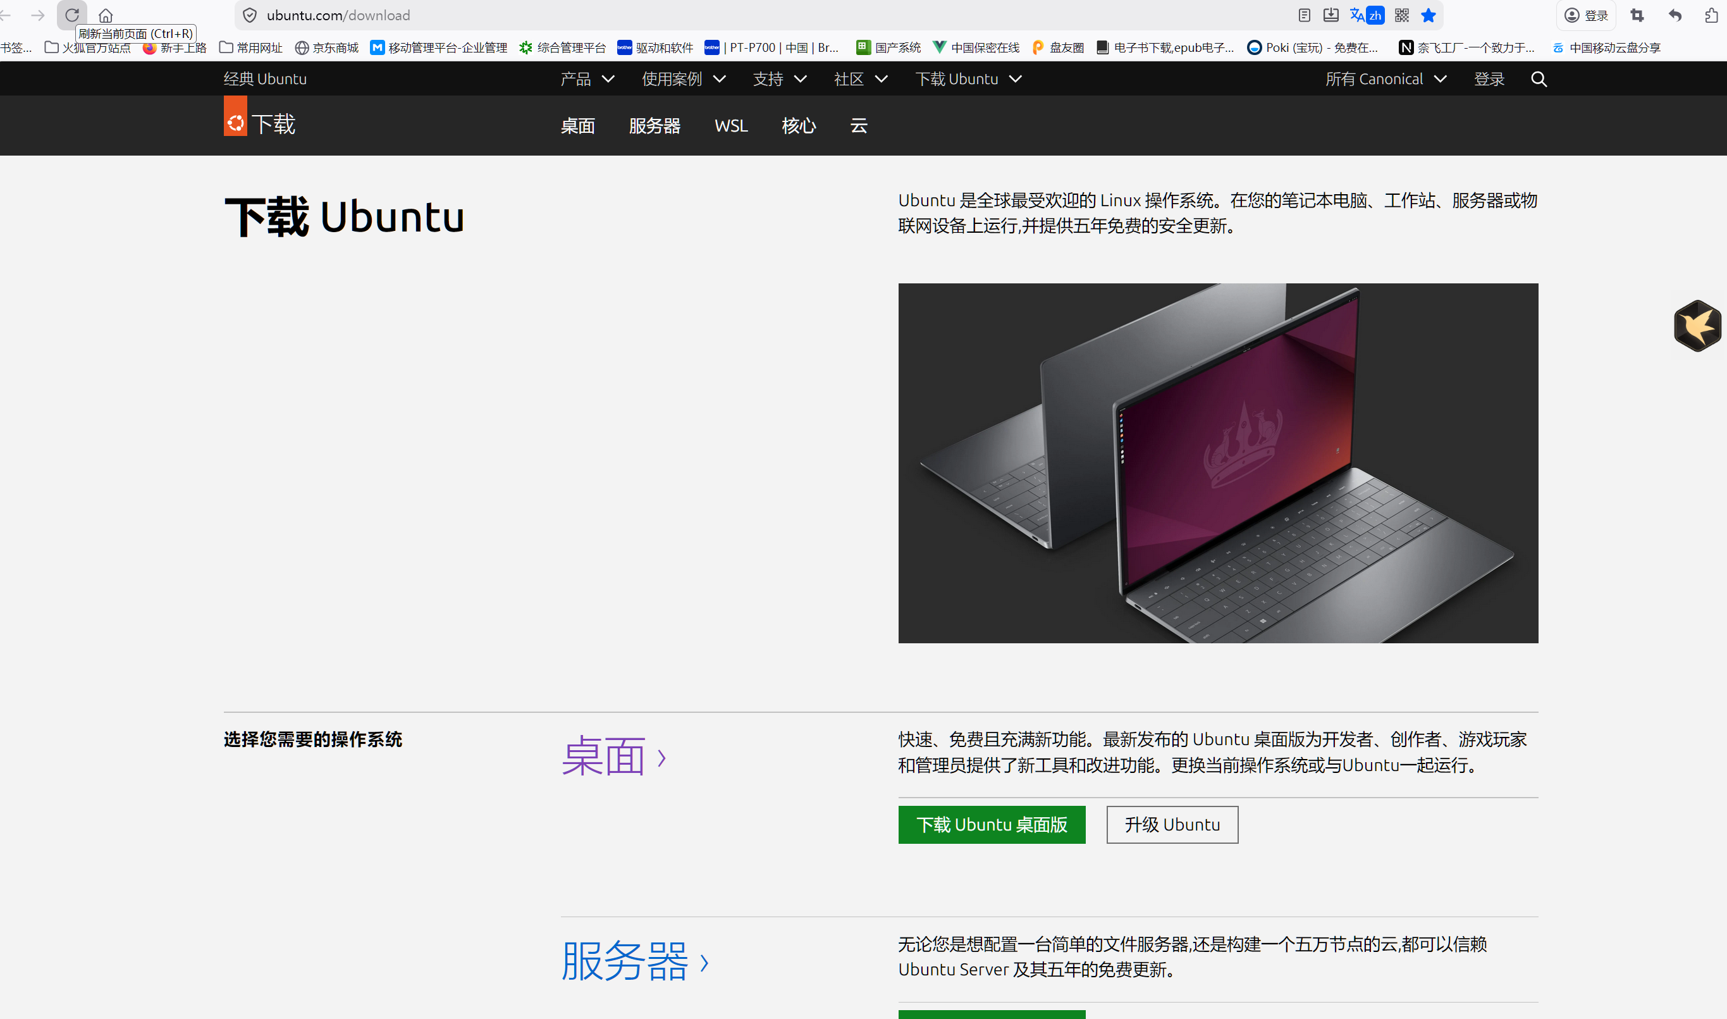Image resolution: width=1727 pixels, height=1019 pixels.
Task: Expand the 使用案例 dropdown menu
Action: click(x=684, y=79)
